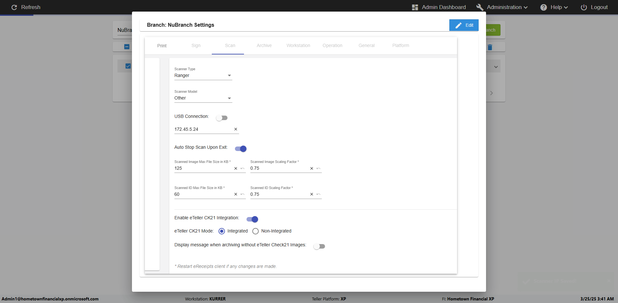Image resolution: width=618 pixels, height=303 pixels.
Task: Clear the Scanned Image Max File Size value
Action: pos(236,168)
